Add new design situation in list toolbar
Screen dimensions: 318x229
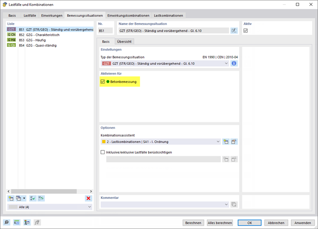11,198
